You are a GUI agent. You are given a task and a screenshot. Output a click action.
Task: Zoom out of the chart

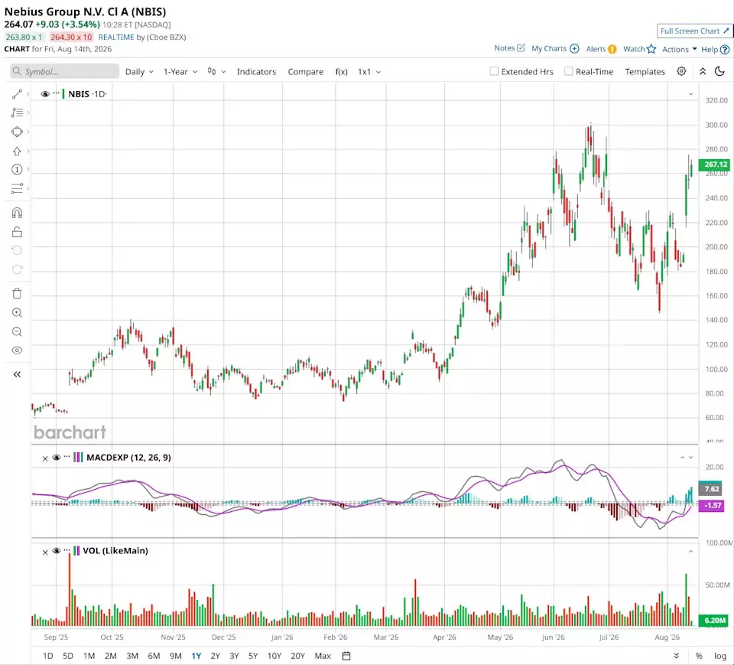17,332
